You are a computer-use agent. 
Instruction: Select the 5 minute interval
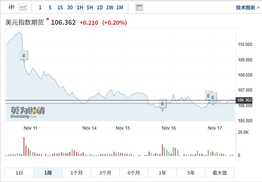click(x=50, y=7)
